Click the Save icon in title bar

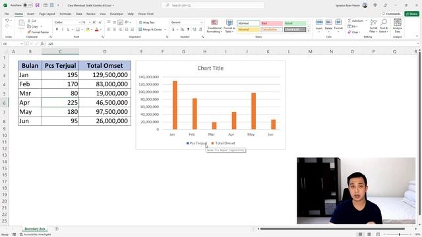(38, 5)
